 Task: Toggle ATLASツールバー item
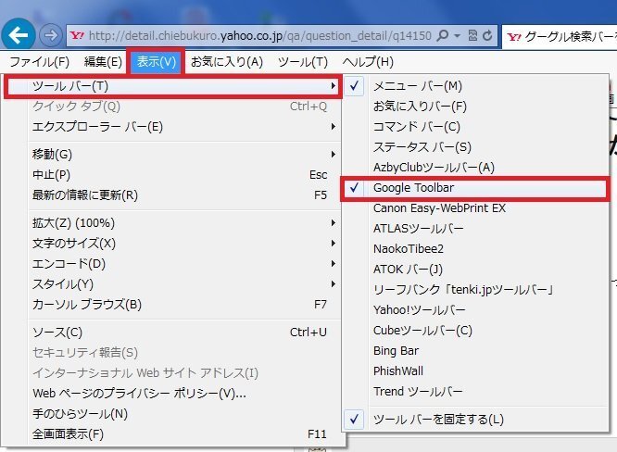475,229
